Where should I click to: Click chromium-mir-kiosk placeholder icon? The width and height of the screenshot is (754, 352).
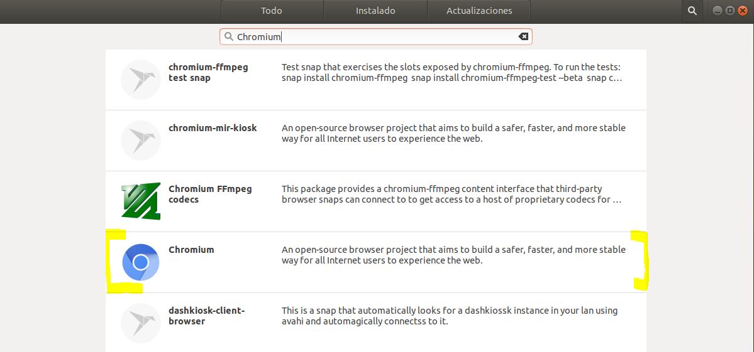(x=140, y=141)
